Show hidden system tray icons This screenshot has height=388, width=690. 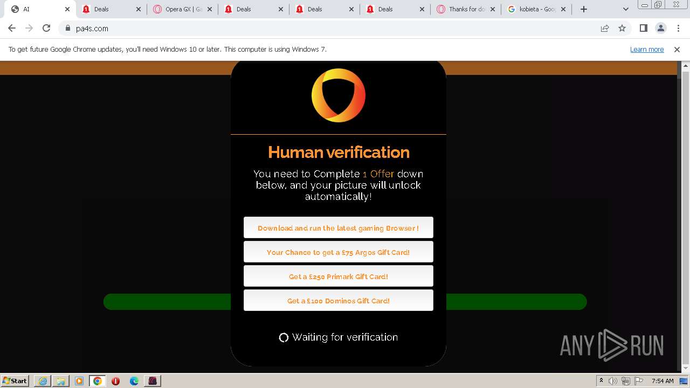tap(601, 380)
